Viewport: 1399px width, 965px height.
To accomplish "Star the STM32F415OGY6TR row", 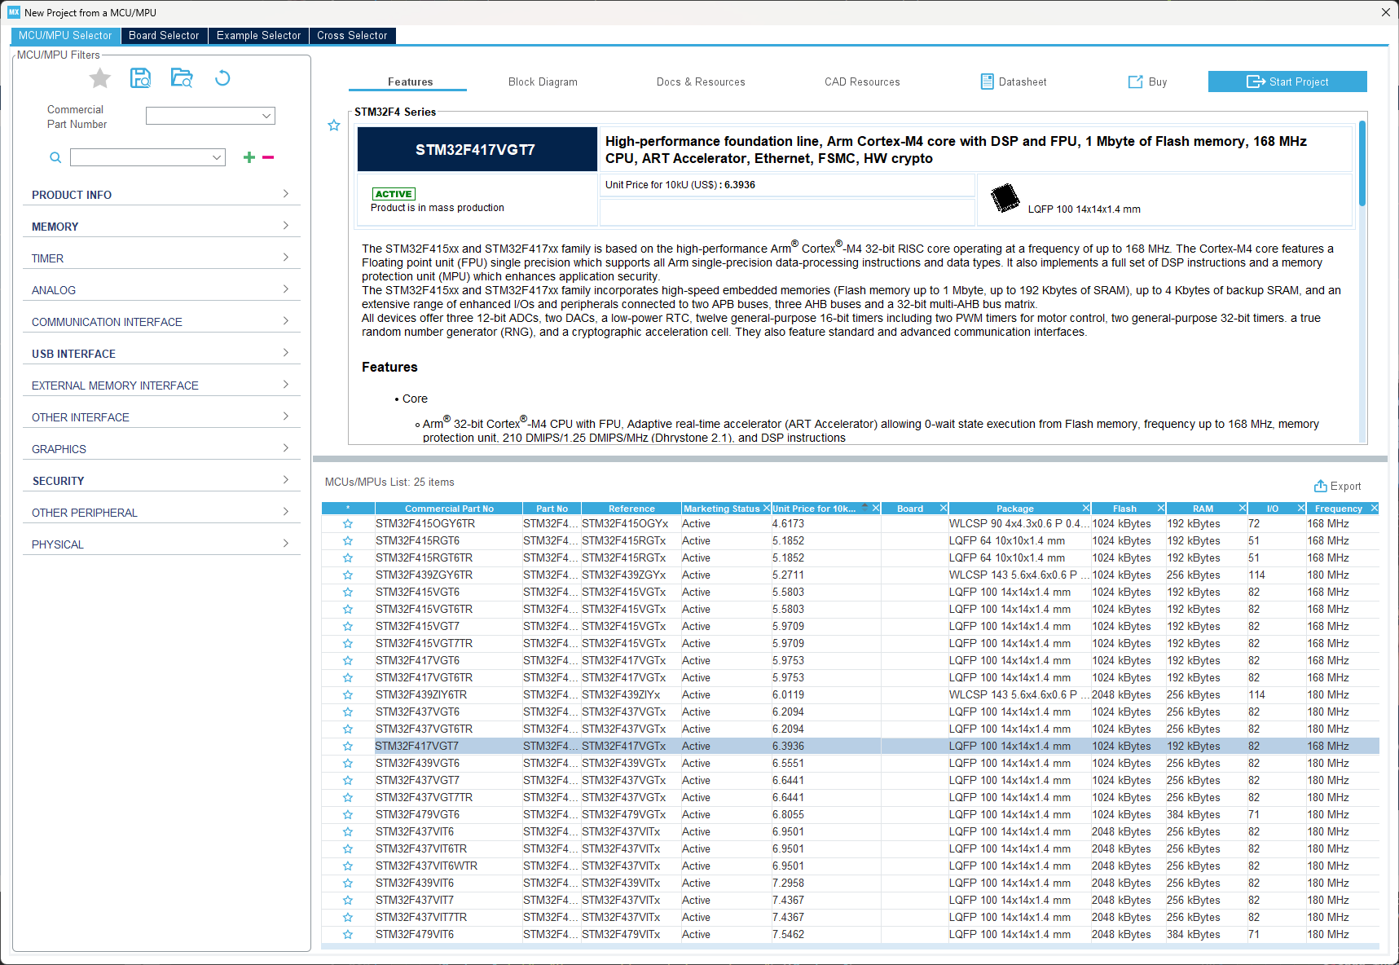I will [x=348, y=524].
